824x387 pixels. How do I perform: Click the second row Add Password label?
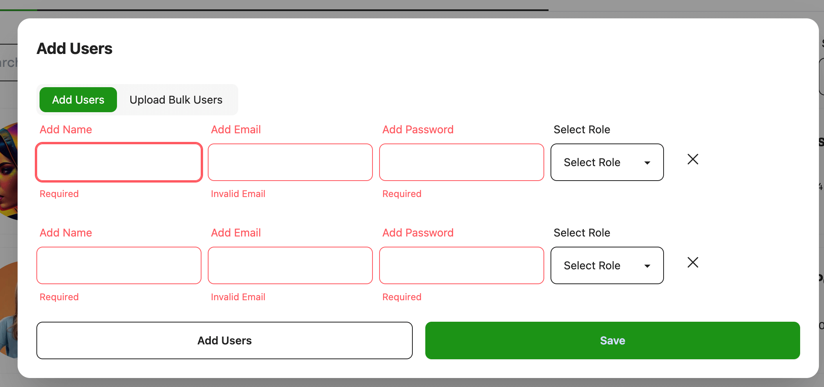tap(418, 233)
